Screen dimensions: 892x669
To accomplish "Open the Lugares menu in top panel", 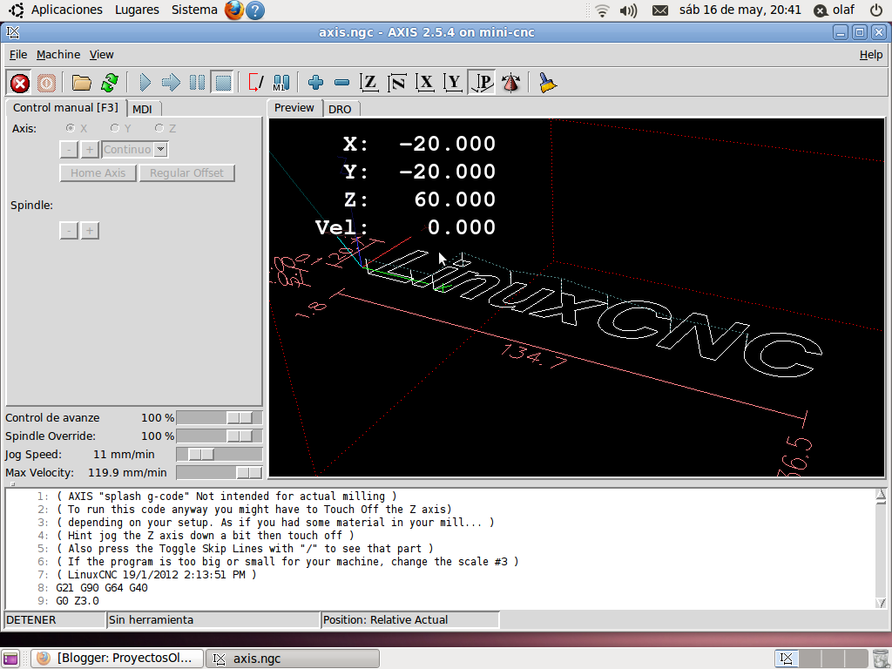I will tap(137, 10).
